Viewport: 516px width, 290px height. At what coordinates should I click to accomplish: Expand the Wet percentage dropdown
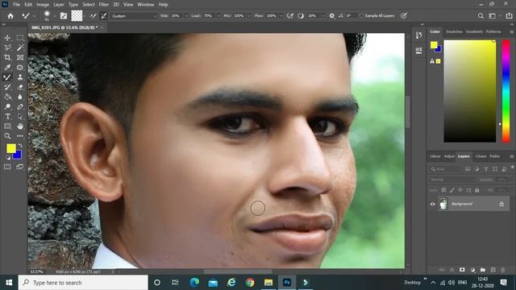[186, 16]
